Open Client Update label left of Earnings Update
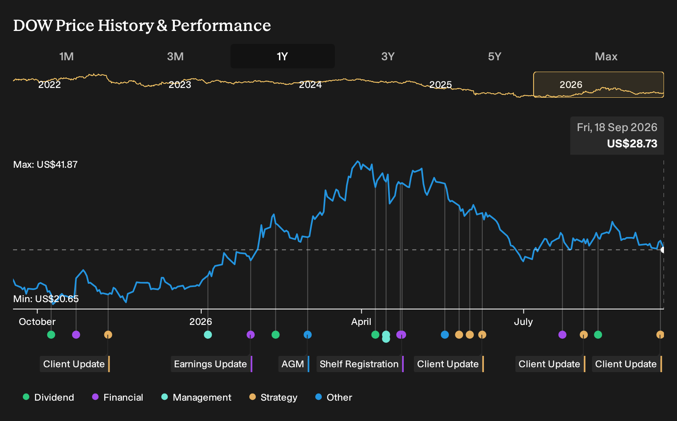The image size is (677, 421). (x=75, y=364)
